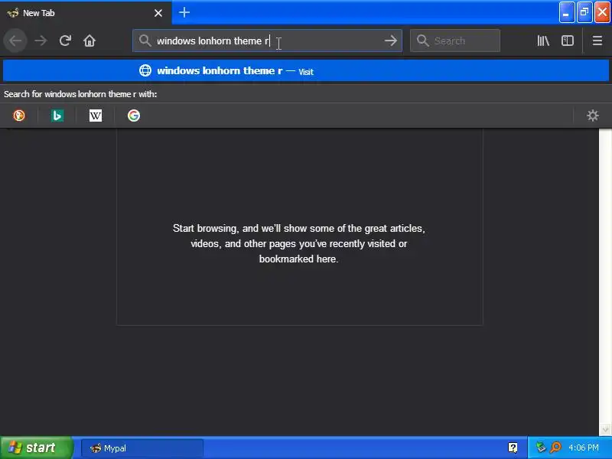Click the 4:06 PM clock
The image size is (612, 459).
584,448
